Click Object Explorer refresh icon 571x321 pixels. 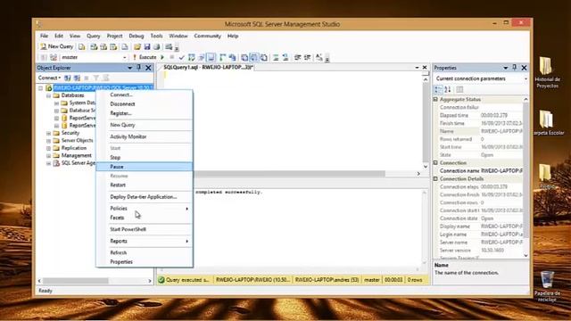[x=105, y=78]
